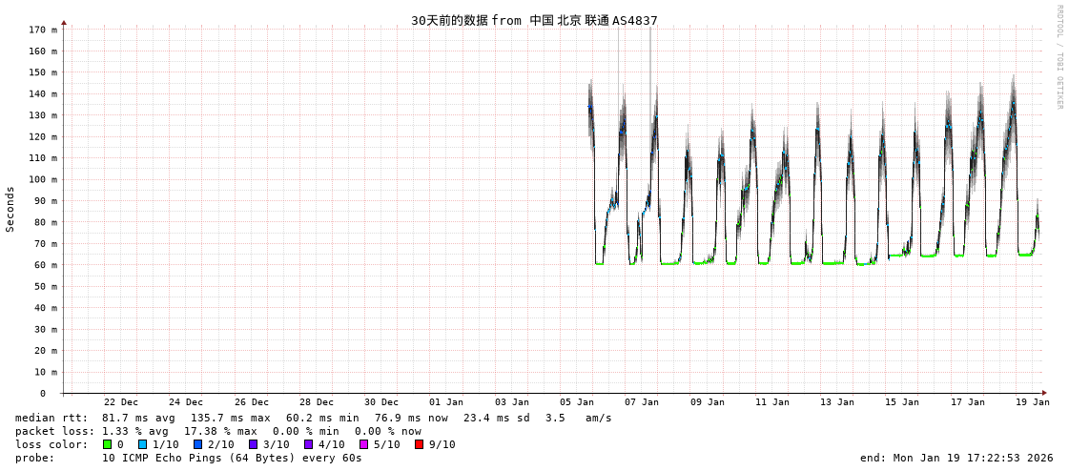Click the light blue 1/10 loss swatch
Screen dimensions: 1069x471
point(142,444)
